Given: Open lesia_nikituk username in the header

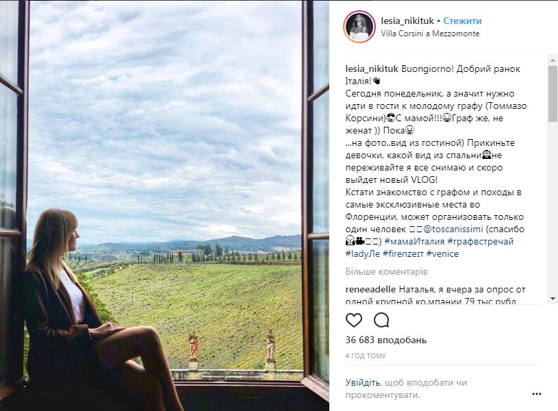Looking at the screenshot, I should [407, 21].
